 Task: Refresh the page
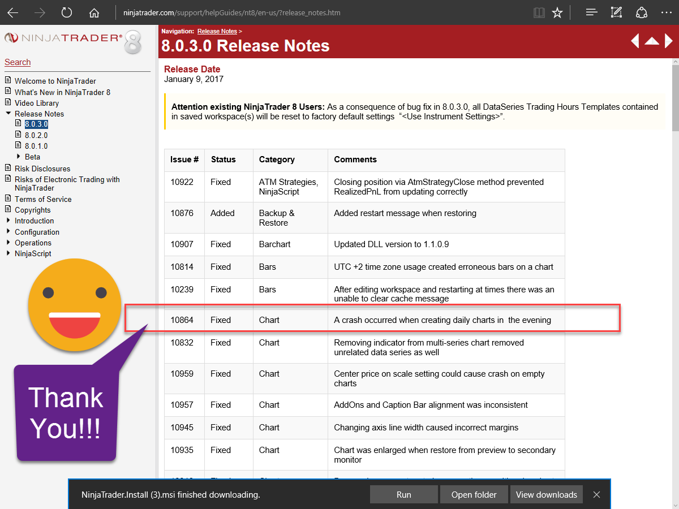click(67, 12)
